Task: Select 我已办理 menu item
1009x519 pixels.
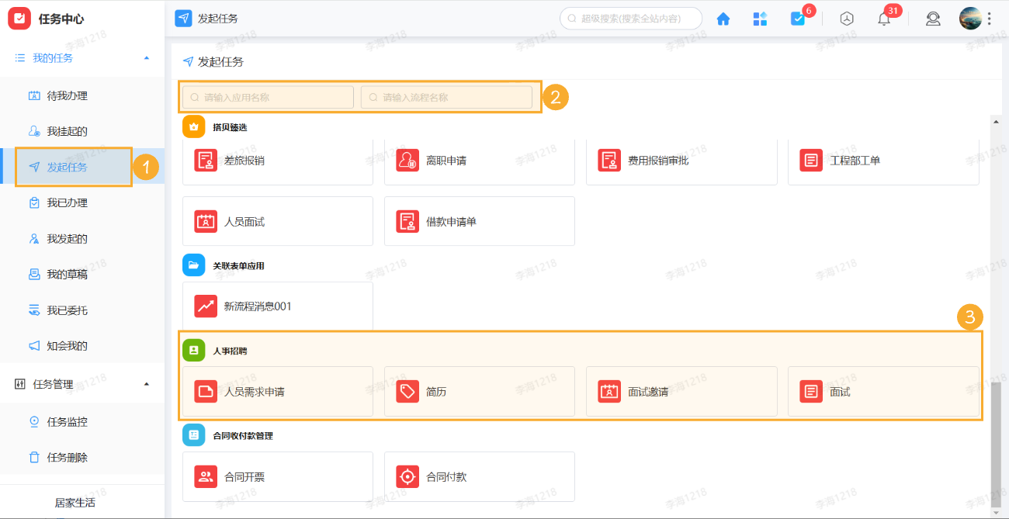Action: (x=68, y=203)
